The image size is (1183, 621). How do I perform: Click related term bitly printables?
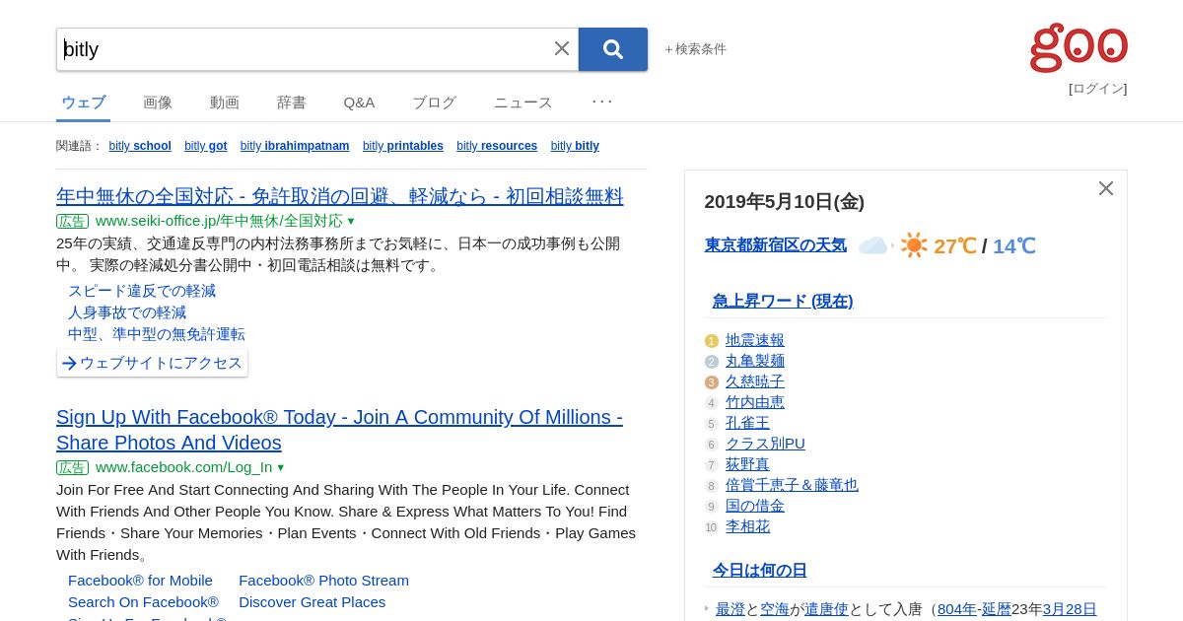pos(403,146)
